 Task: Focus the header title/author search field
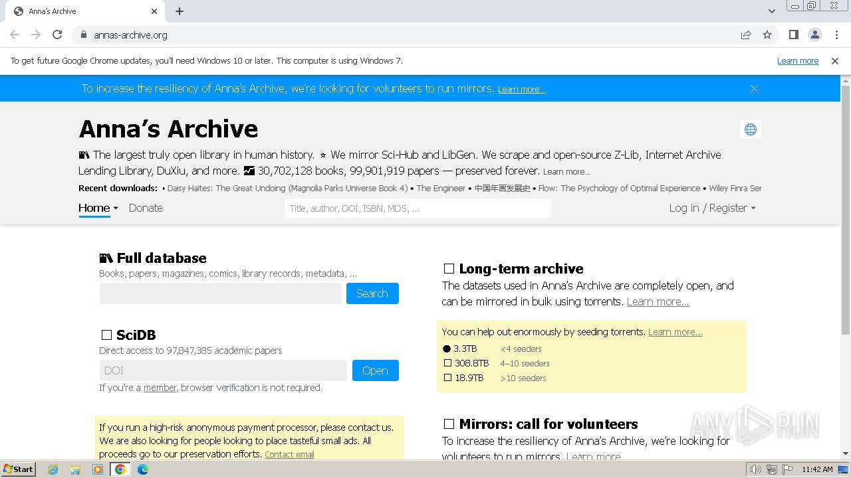pyautogui.click(x=418, y=208)
